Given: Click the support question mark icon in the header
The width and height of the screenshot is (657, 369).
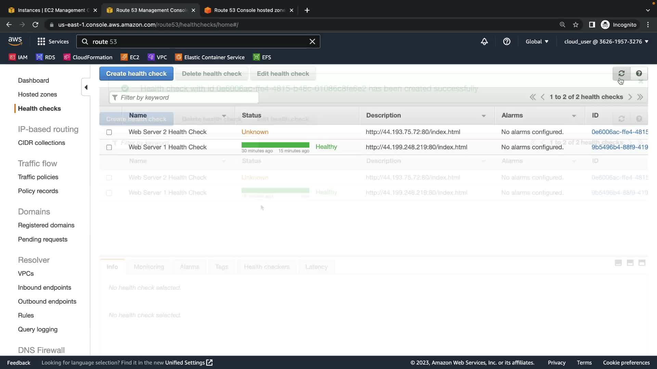Looking at the screenshot, I should (x=506, y=42).
